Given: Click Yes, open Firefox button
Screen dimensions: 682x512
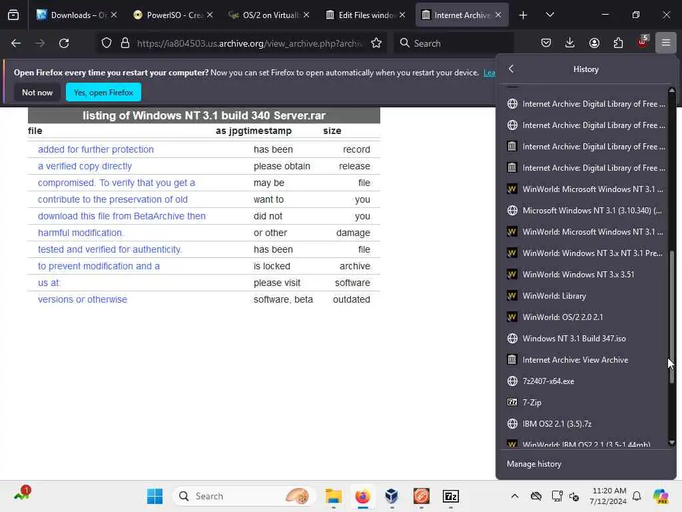Looking at the screenshot, I should pyautogui.click(x=103, y=92).
